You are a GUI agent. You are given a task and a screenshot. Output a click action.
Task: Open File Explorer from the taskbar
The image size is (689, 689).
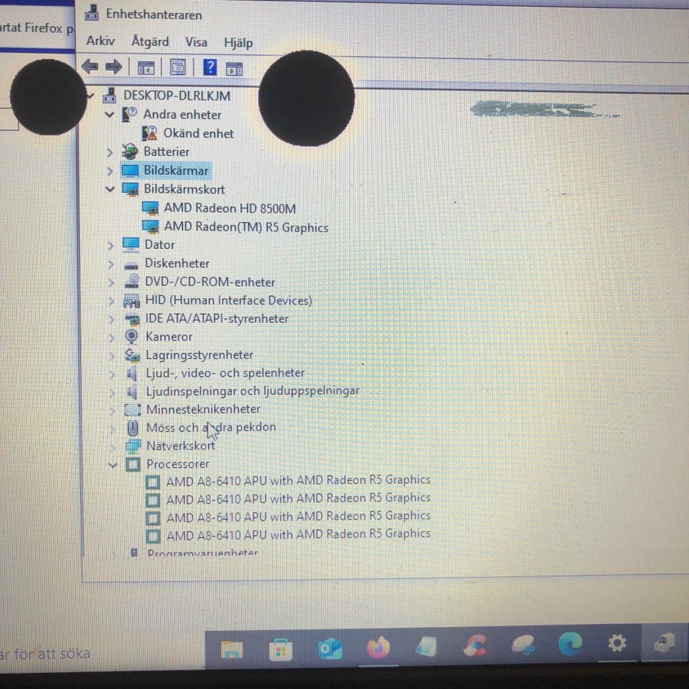pos(232,648)
